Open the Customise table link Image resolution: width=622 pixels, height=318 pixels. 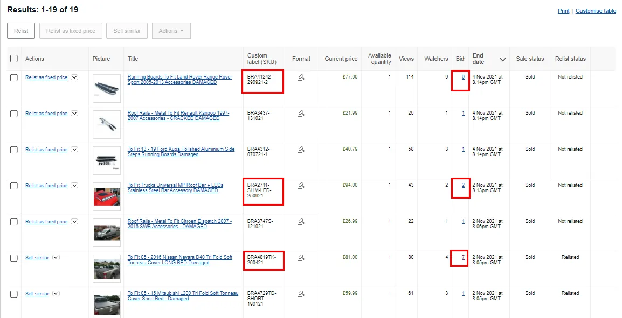[596, 11]
